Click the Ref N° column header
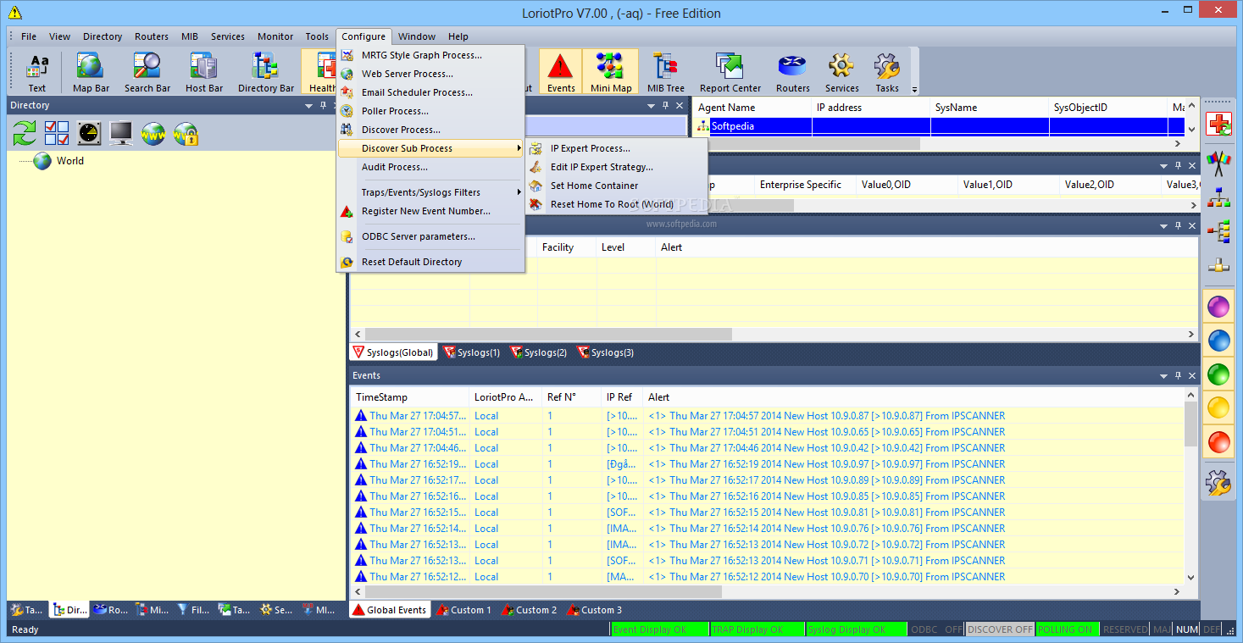The width and height of the screenshot is (1243, 643). click(x=571, y=397)
